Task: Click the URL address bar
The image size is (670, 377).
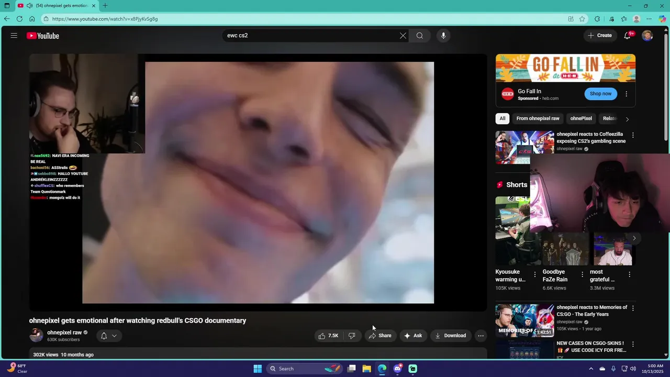Action: [304, 19]
